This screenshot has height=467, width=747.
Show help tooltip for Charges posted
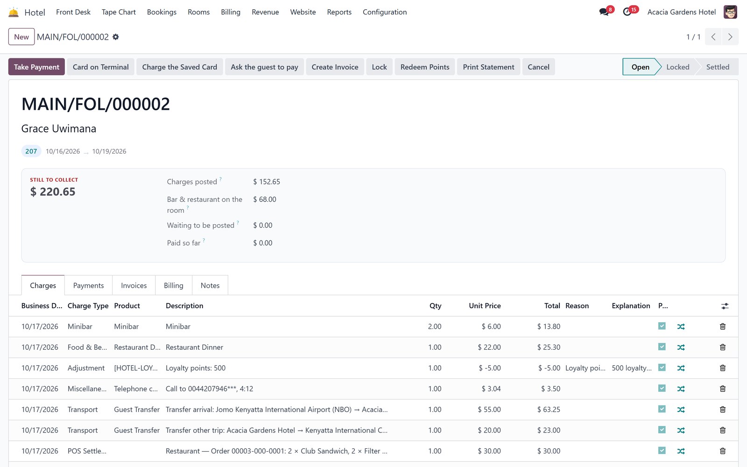coord(220,179)
